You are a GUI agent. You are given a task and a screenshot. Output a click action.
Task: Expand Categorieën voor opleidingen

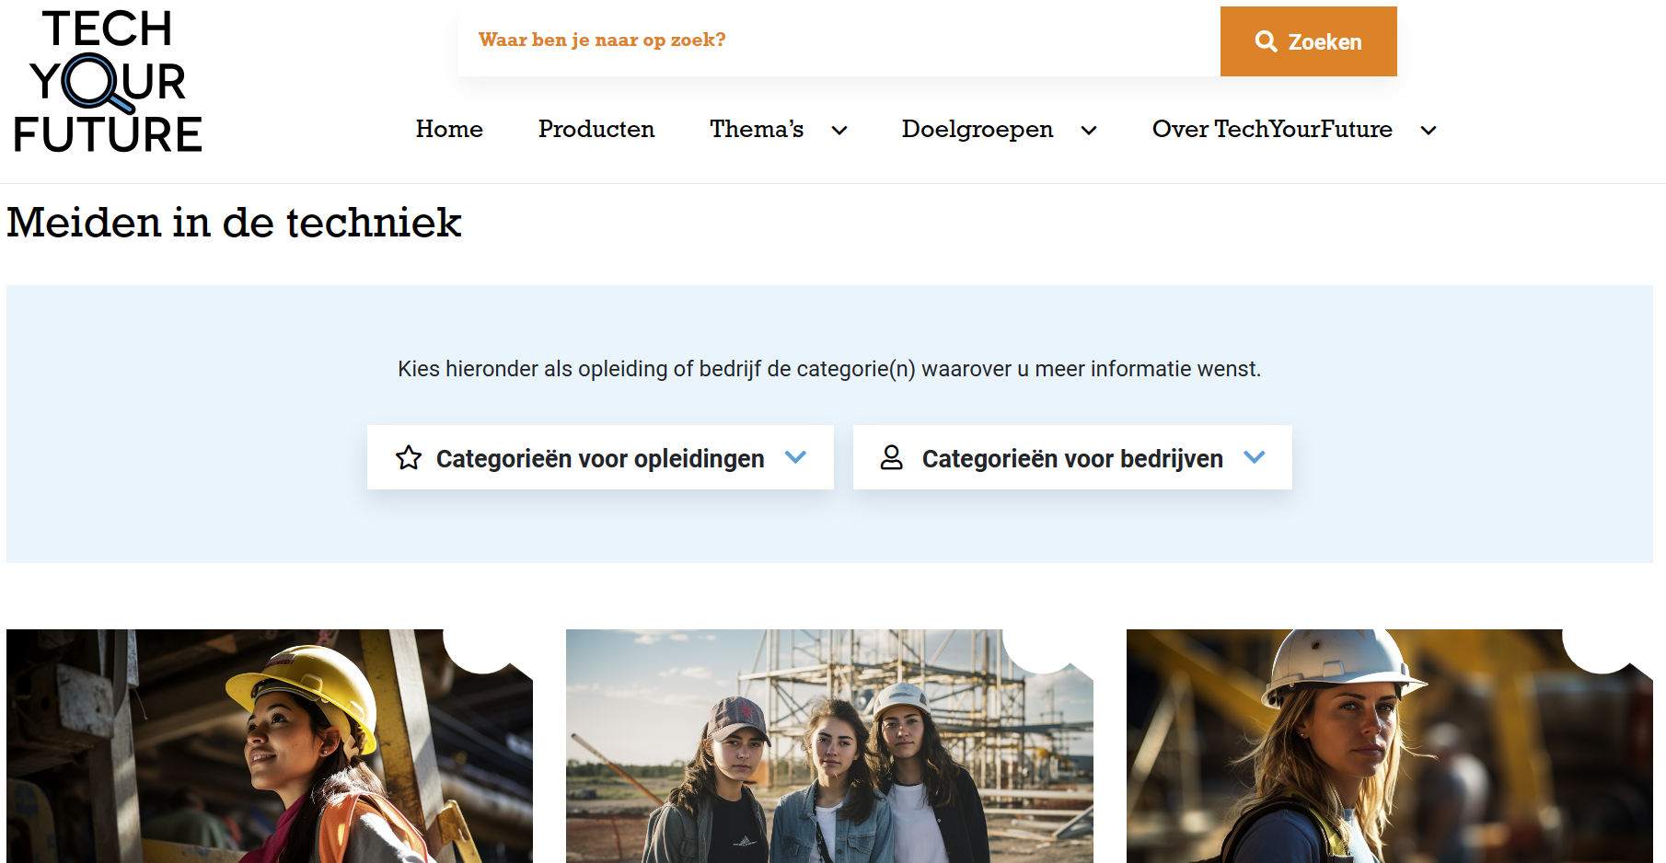point(599,457)
